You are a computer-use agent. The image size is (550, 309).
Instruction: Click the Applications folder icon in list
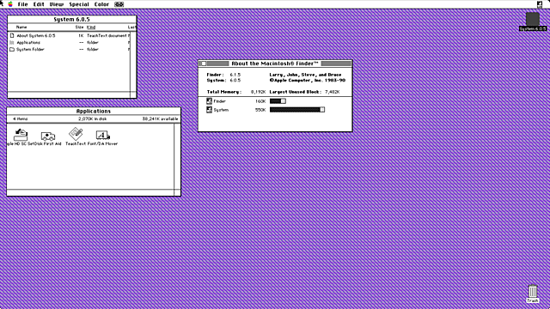(x=12, y=42)
